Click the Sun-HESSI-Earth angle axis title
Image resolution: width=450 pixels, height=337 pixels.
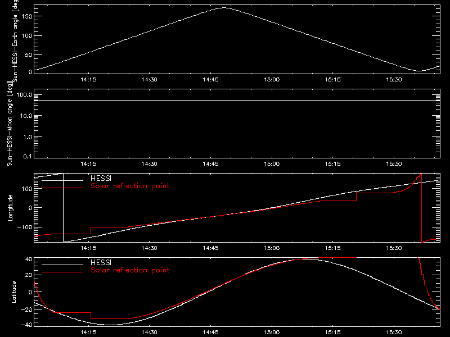coord(16,41)
